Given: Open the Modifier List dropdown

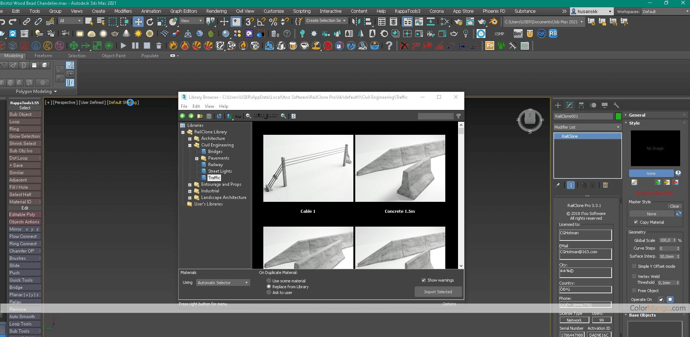Looking at the screenshot, I should [x=618, y=127].
